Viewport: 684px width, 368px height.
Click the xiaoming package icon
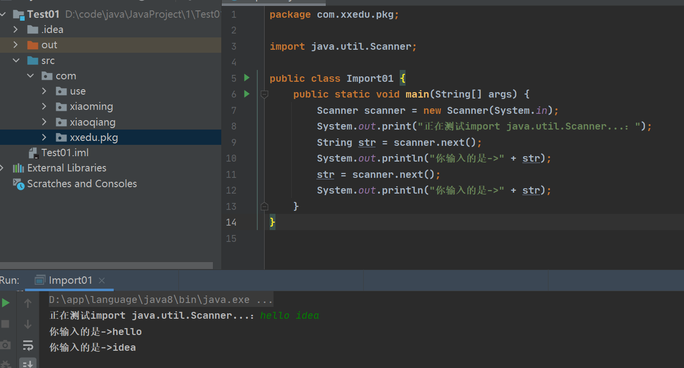pos(61,106)
